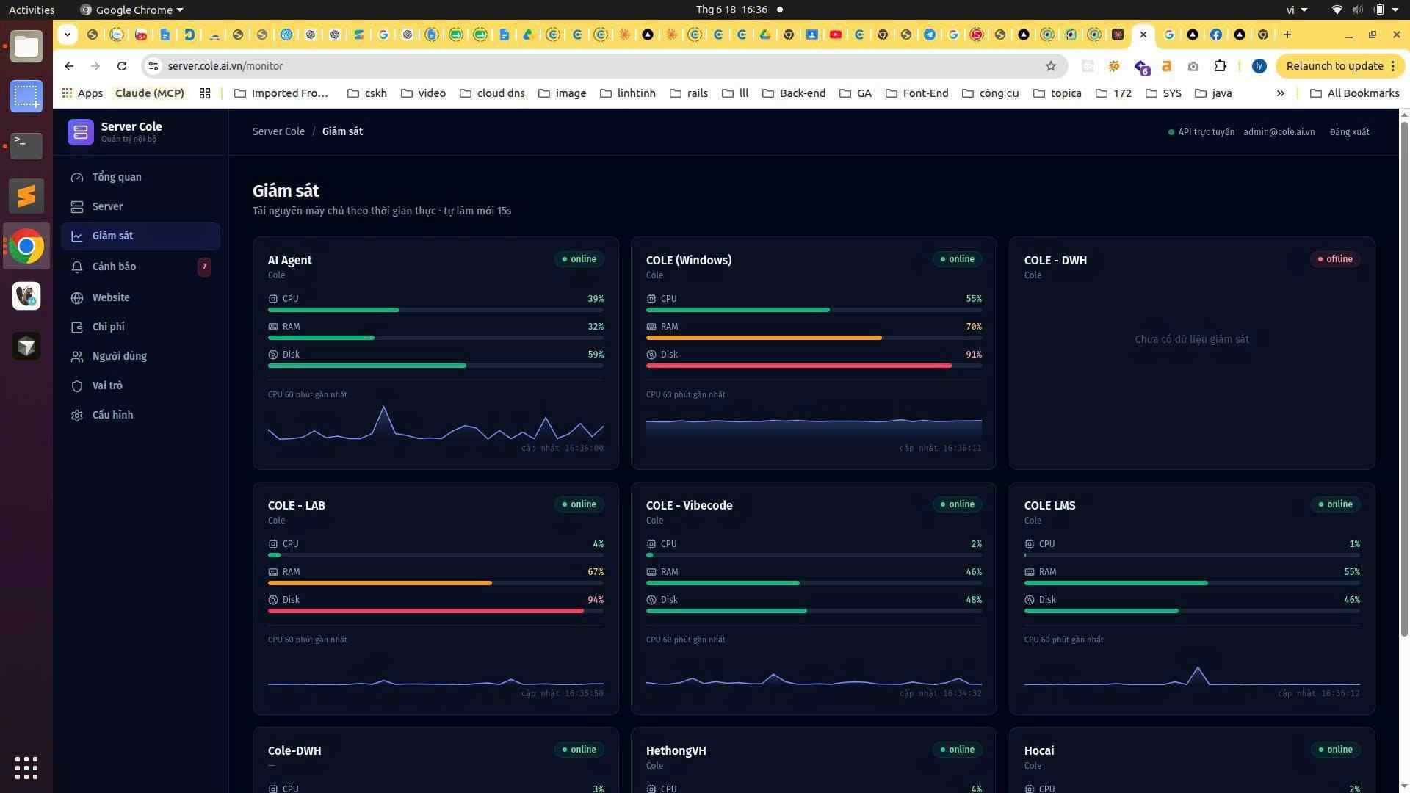
Task: Click Relaunch to update button
Action: coord(1340,66)
